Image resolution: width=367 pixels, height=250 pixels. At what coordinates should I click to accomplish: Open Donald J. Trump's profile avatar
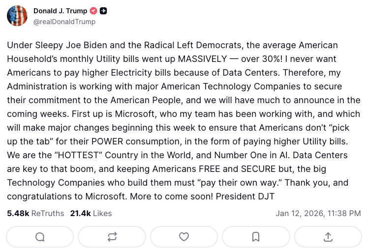click(17, 16)
